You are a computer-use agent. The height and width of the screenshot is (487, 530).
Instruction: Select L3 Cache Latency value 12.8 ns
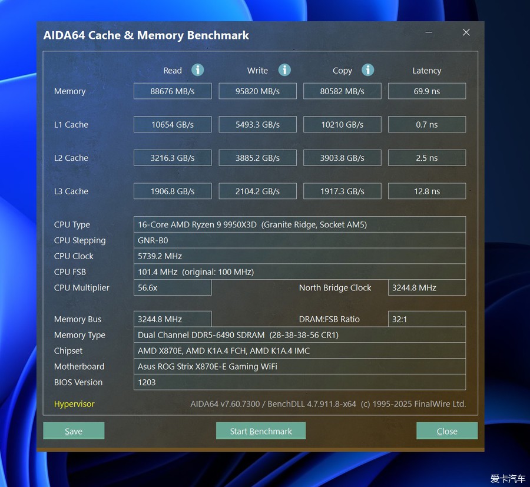427,191
